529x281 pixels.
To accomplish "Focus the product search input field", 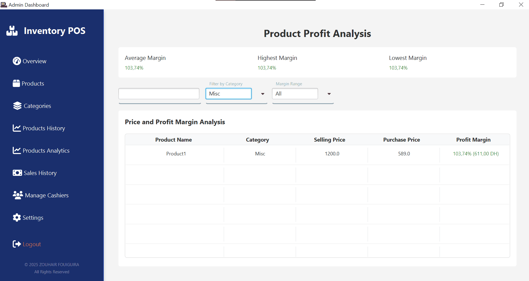I will pos(159,94).
